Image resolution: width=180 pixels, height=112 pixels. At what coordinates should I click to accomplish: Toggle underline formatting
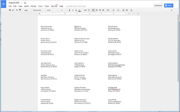pos(76,10)
